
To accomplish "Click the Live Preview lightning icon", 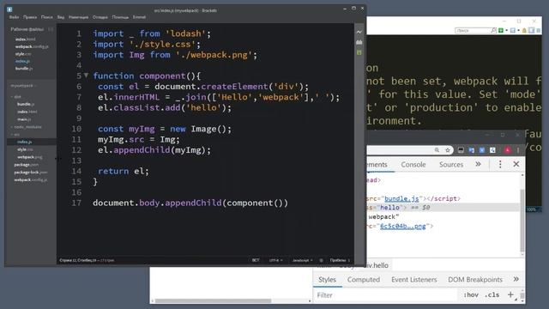I will click(359, 33).
